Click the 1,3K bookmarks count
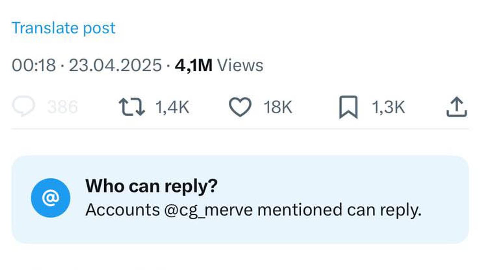This screenshot has width=480, height=270. 388,108
